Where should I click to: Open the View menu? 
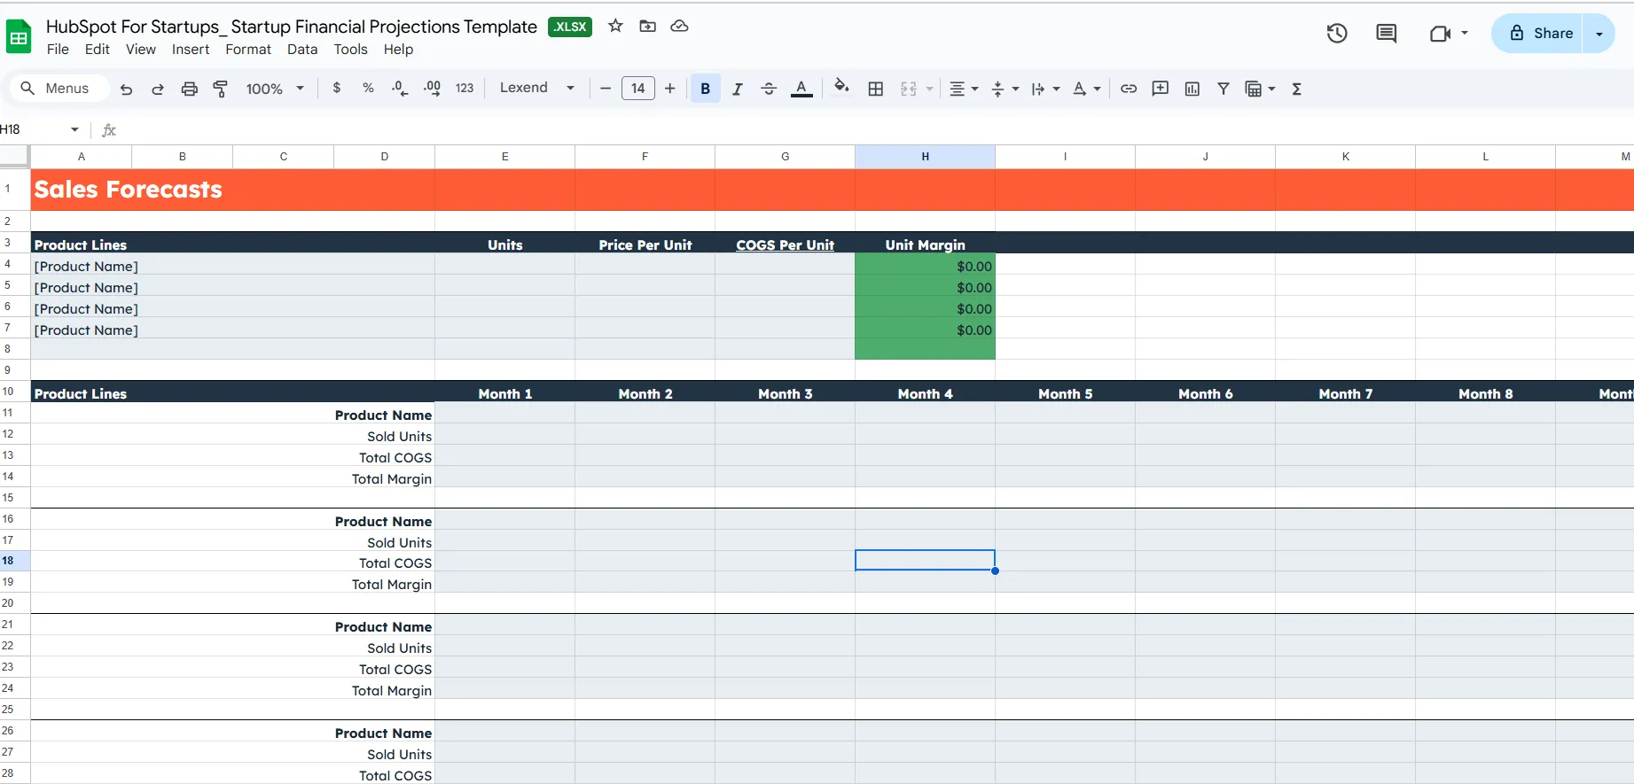tap(141, 50)
